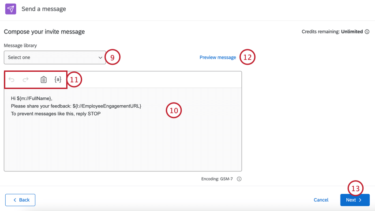
Task: Click the undo arrow in editor toolbar
Action: tap(11, 79)
